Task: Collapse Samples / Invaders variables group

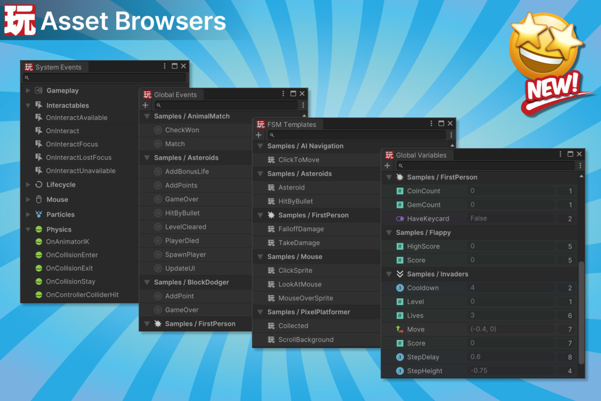Action: click(x=389, y=274)
